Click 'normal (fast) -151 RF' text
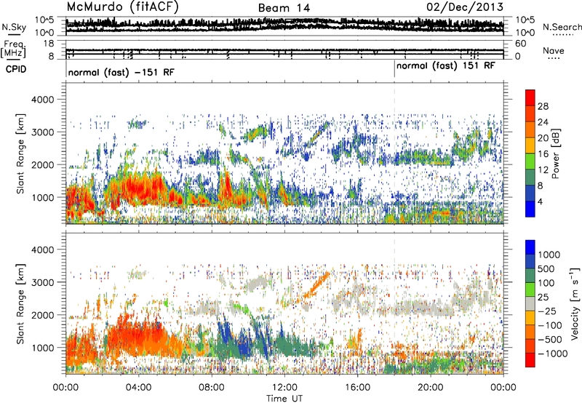The image size is (582, 403). click(x=121, y=72)
